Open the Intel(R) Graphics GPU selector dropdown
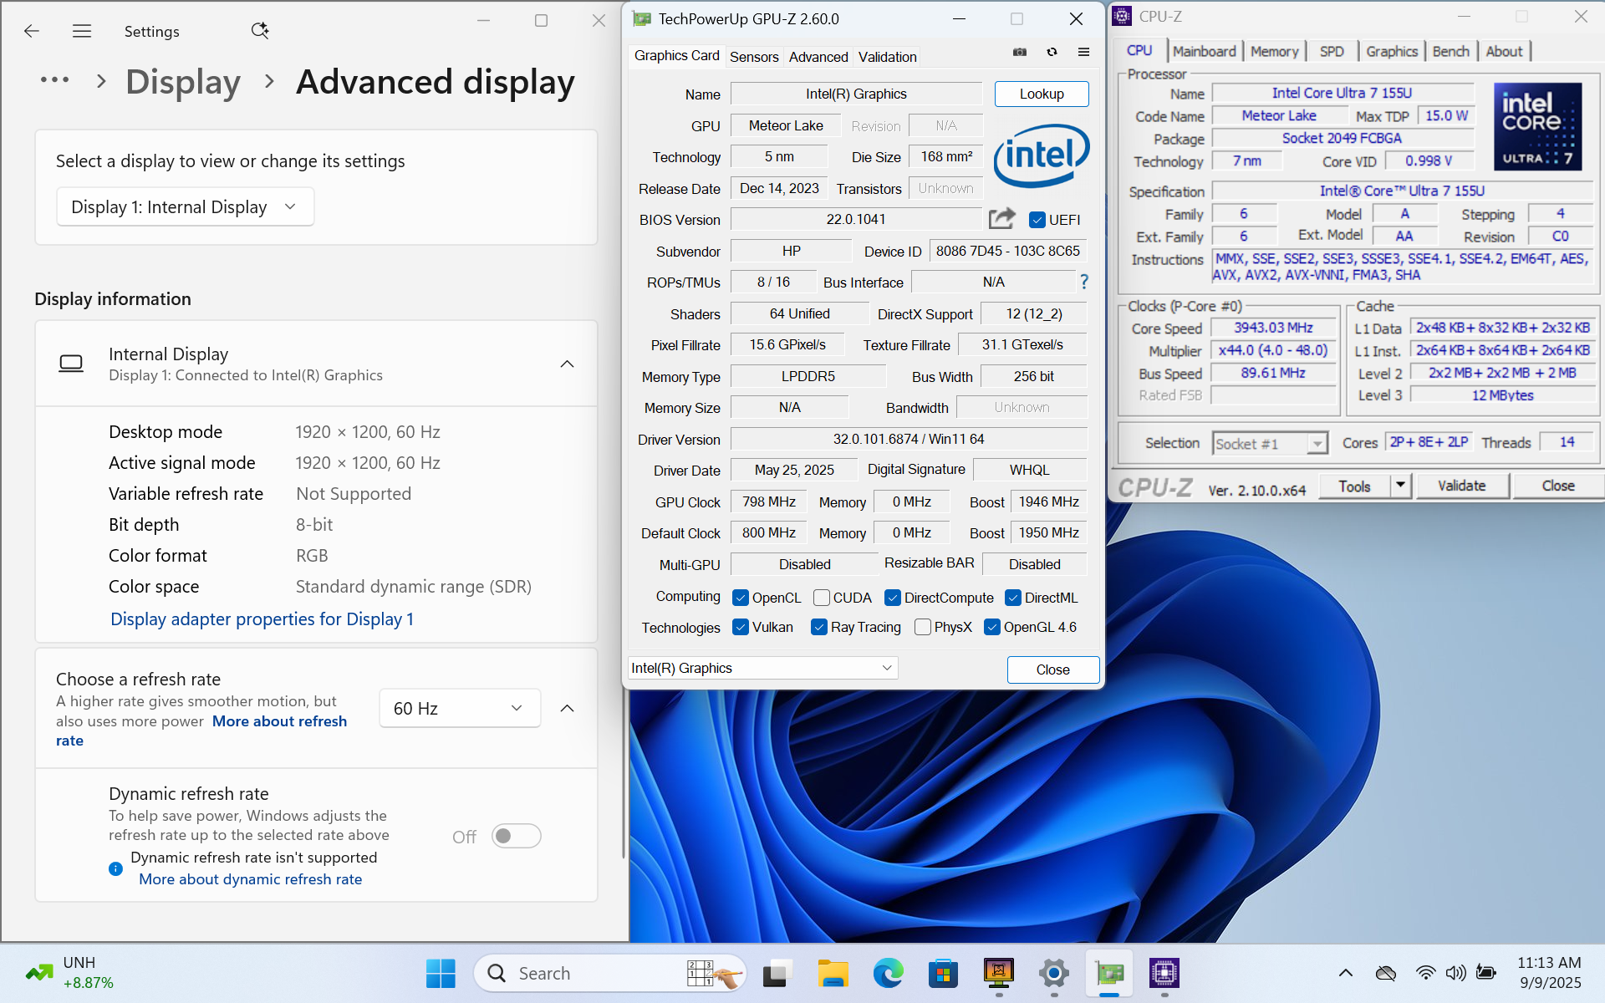 click(x=762, y=668)
